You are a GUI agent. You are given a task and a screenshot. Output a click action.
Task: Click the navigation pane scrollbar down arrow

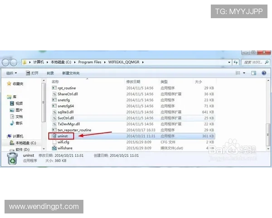click(44, 149)
